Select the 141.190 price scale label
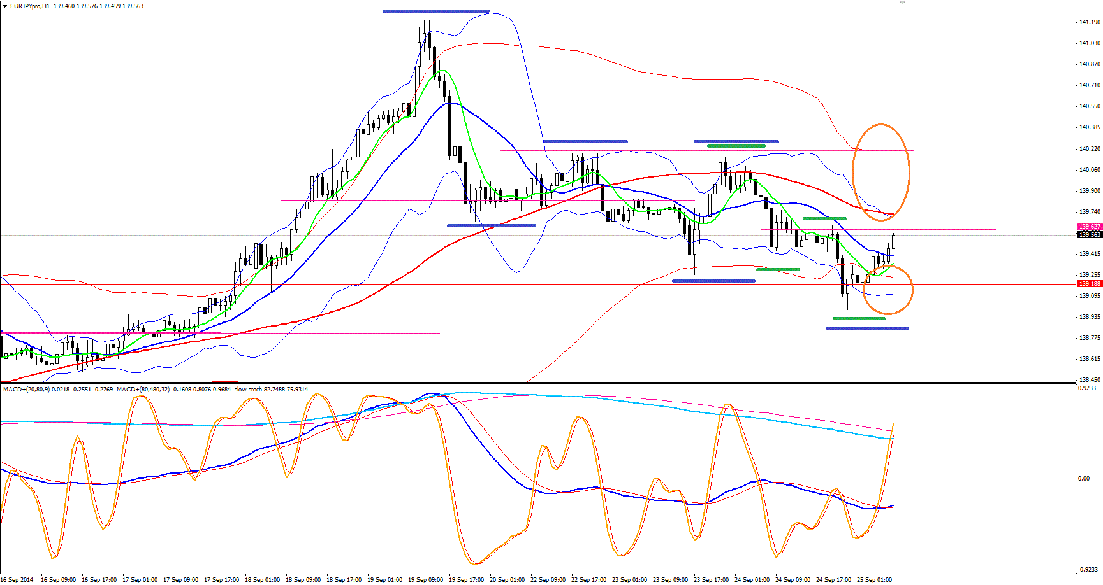The width and height of the screenshot is (1103, 585). (x=1090, y=22)
